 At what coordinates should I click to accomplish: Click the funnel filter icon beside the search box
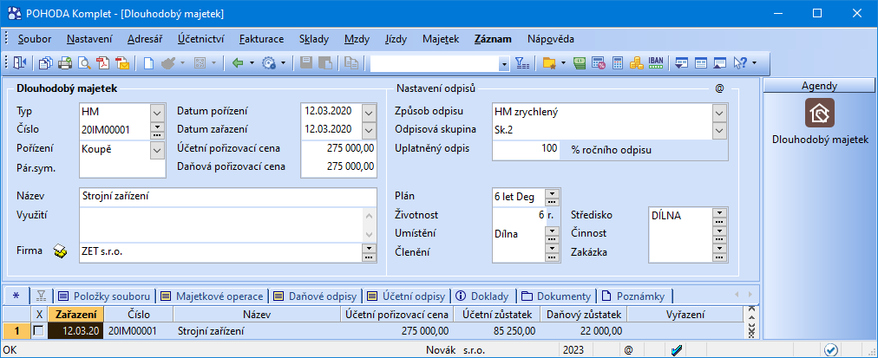[522, 63]
